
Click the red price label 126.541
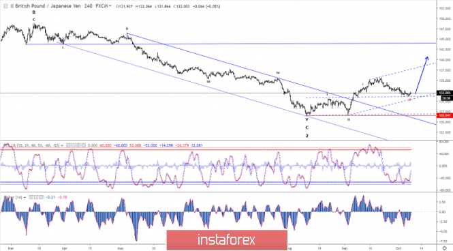(444, 115)
